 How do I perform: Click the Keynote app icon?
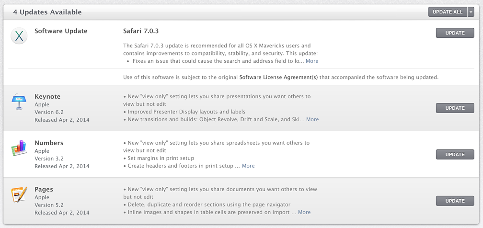pyautogui.click(x=19, y=102)
